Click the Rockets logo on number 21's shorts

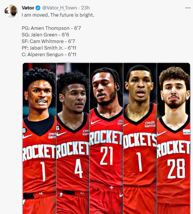[111, 187]
